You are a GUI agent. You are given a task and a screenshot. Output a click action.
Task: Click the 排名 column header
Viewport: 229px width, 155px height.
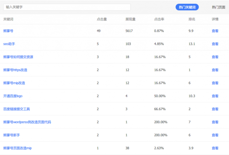(x=192, y=19)
